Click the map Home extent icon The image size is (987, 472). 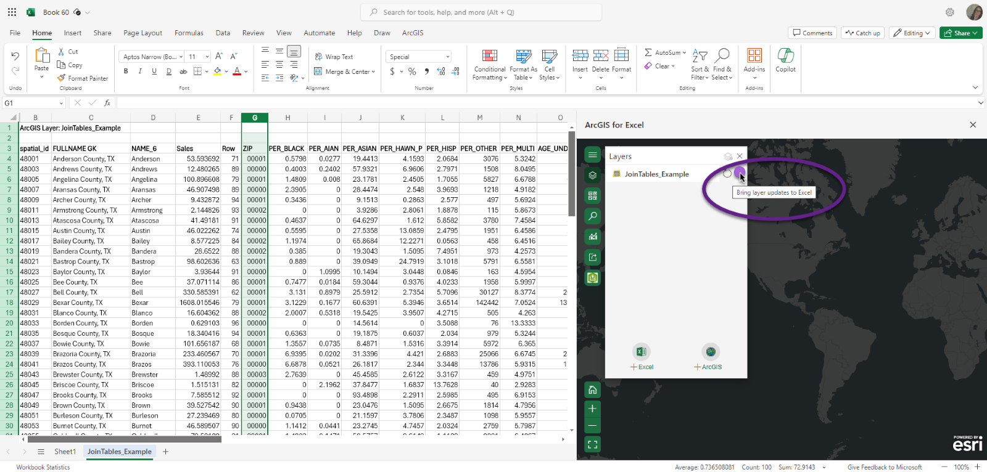coord(593,390)
